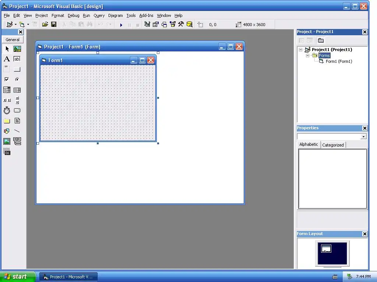Open the Add Project dropdown arrow
377x282 pixels.
tap(15, 25)
